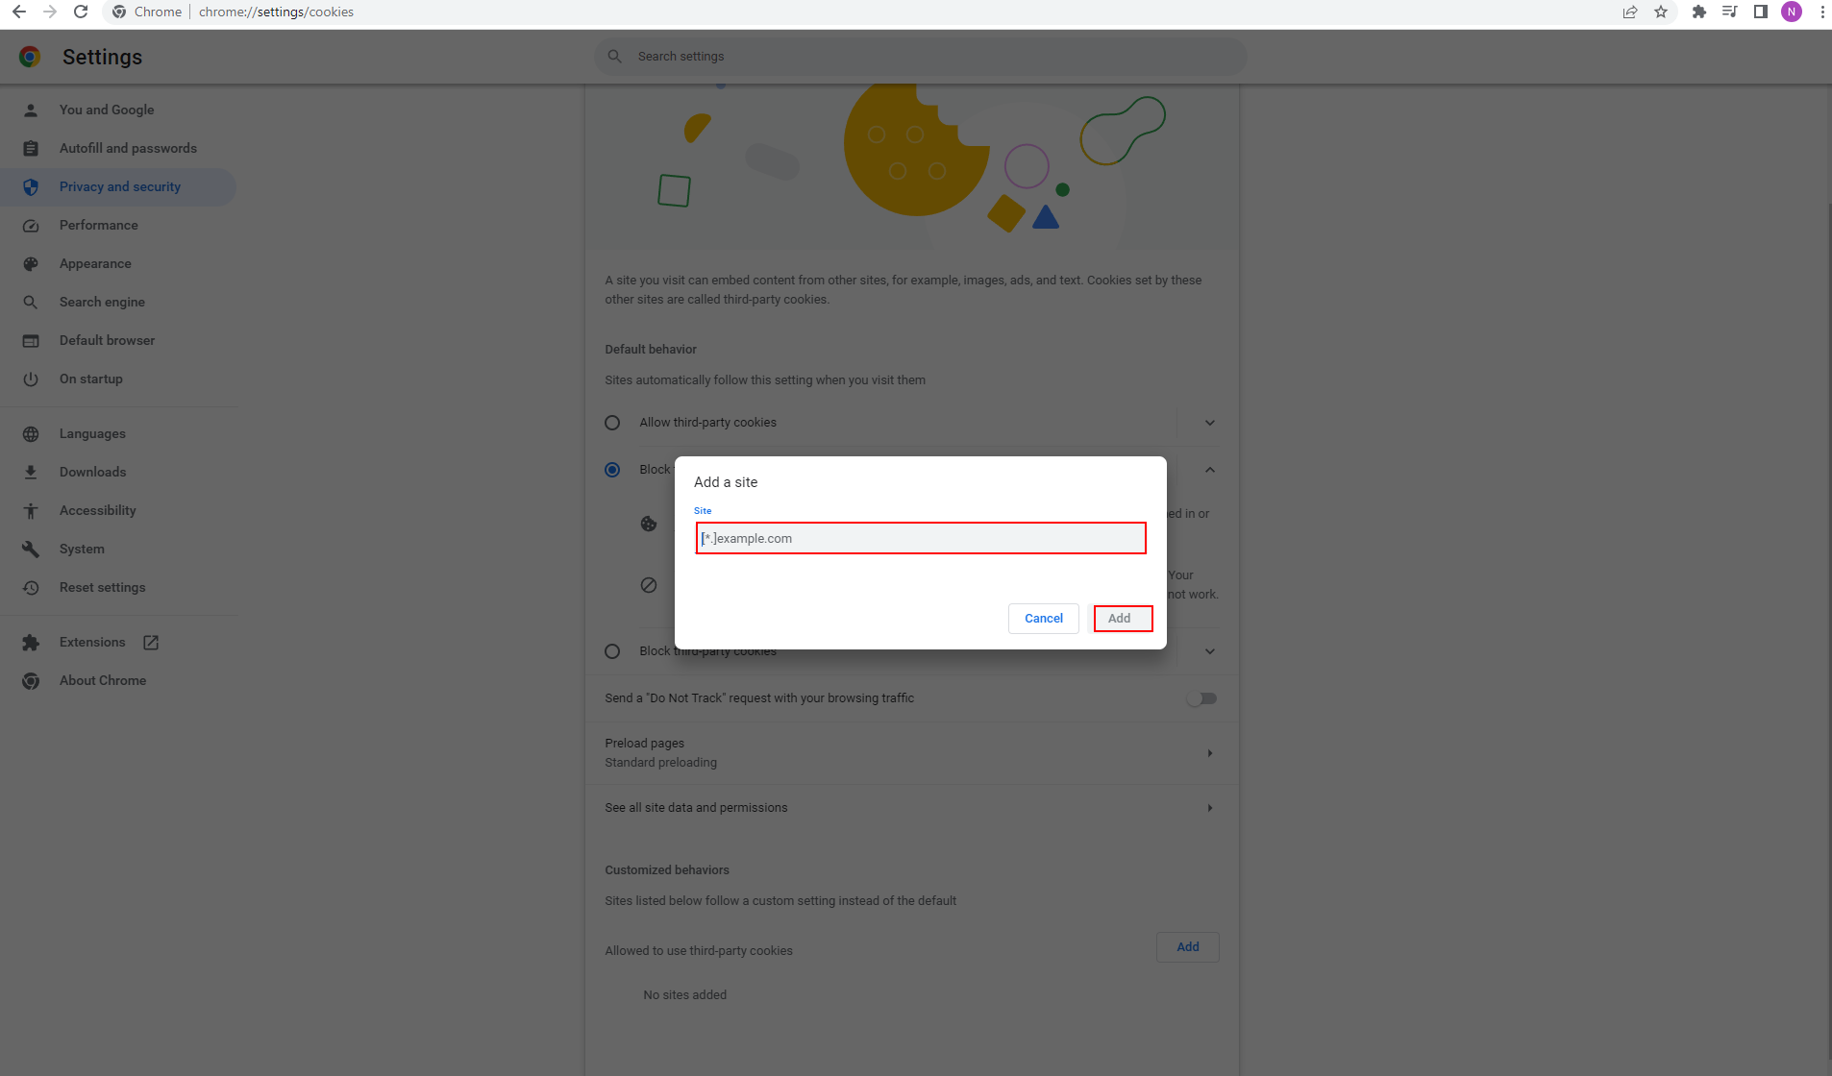Click Add in the Add a site dialog
The height and width of the screenshot is (1076, 1832).
[1121, 619]
